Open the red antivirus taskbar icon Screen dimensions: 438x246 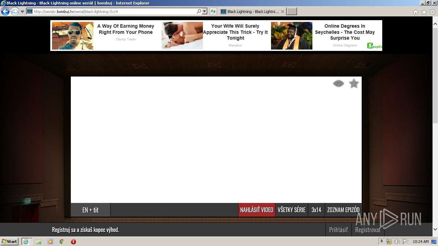[x=73, y=242]
